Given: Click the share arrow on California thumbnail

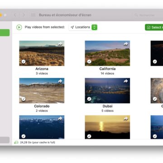Looking at the screenshot, I should (x=126, y=44).
